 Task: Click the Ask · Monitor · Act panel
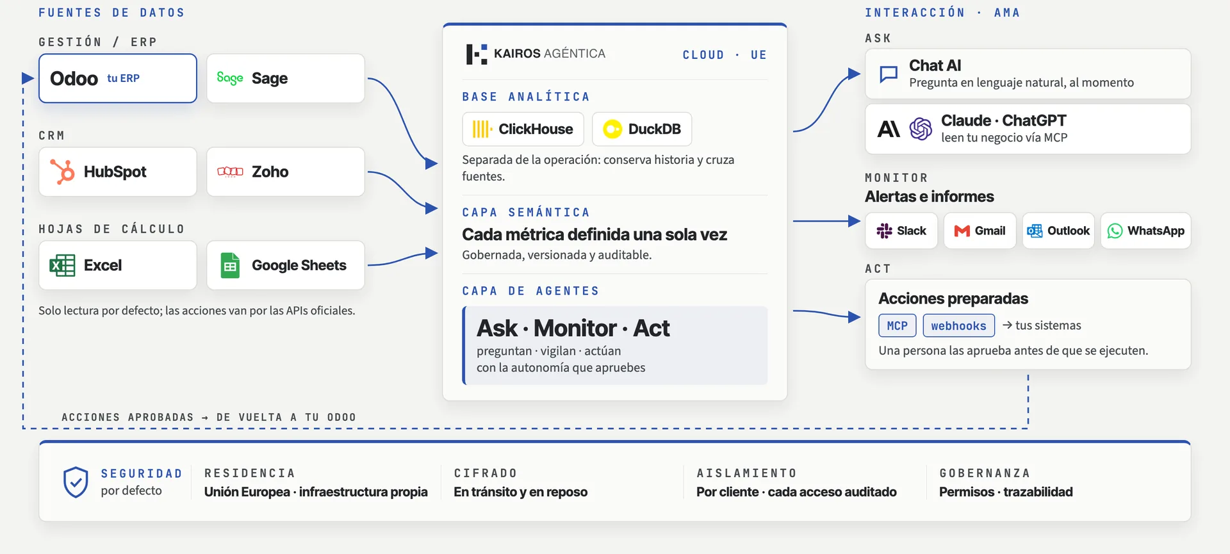tap(615, 346)
